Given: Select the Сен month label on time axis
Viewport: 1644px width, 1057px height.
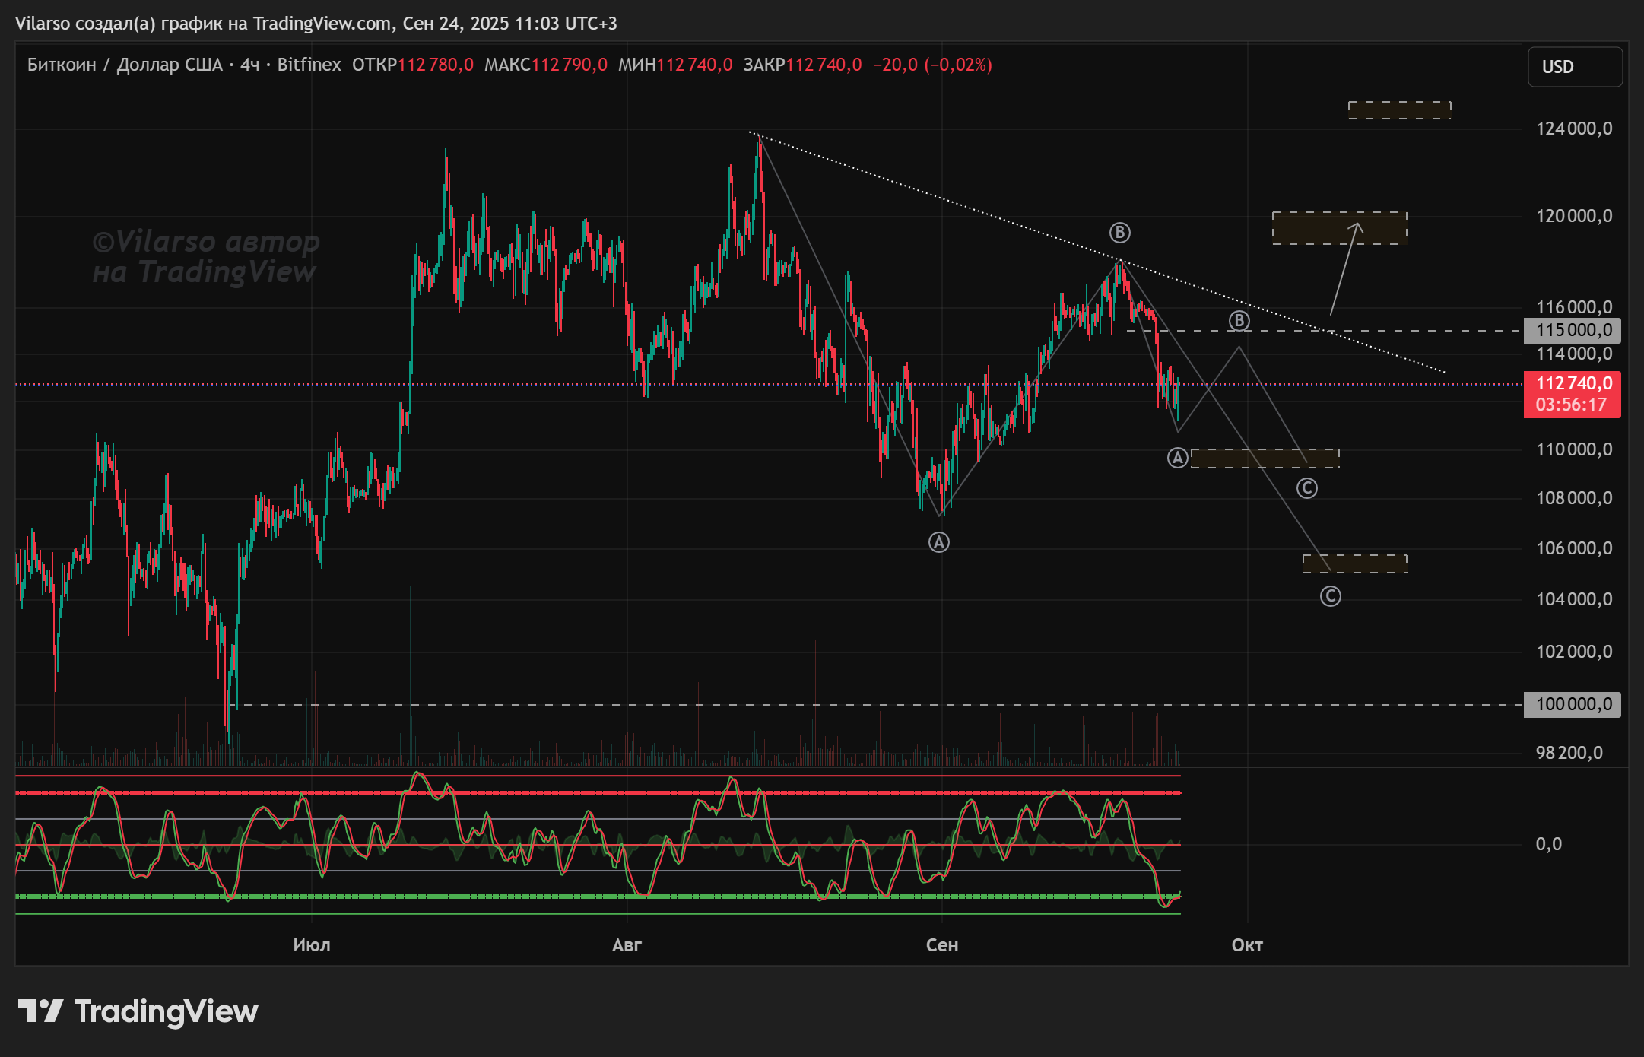Looking at the screenshot, I should 941,945.
